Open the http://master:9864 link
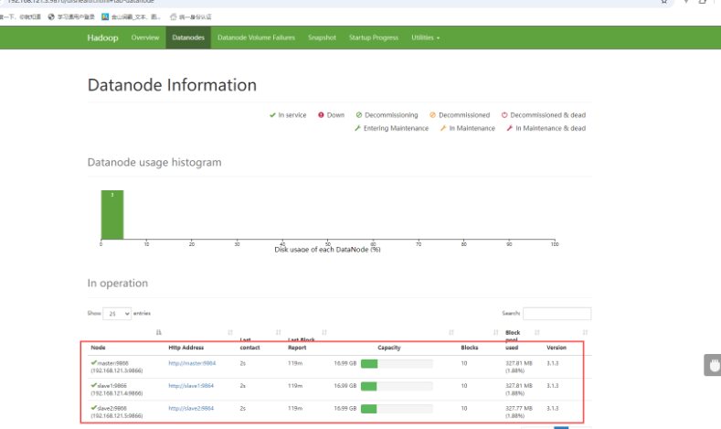Viewport: 721px width, 429px height. (190, 363)
